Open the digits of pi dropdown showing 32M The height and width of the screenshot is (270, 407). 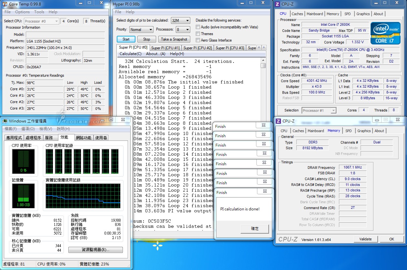pyautogui.click(x=181, y=20)
